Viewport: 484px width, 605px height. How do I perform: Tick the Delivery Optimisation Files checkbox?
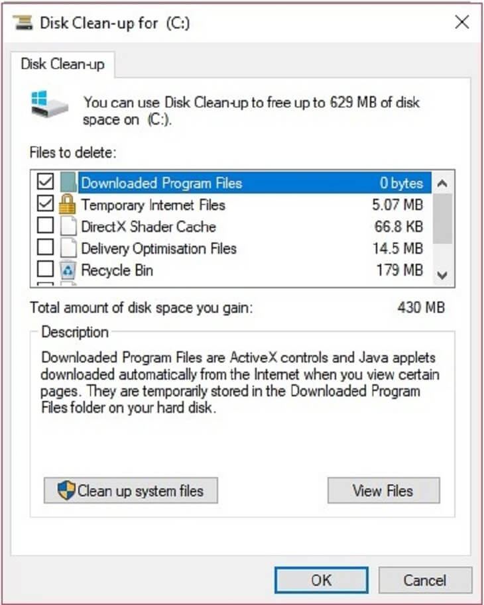tap(45, 248)
